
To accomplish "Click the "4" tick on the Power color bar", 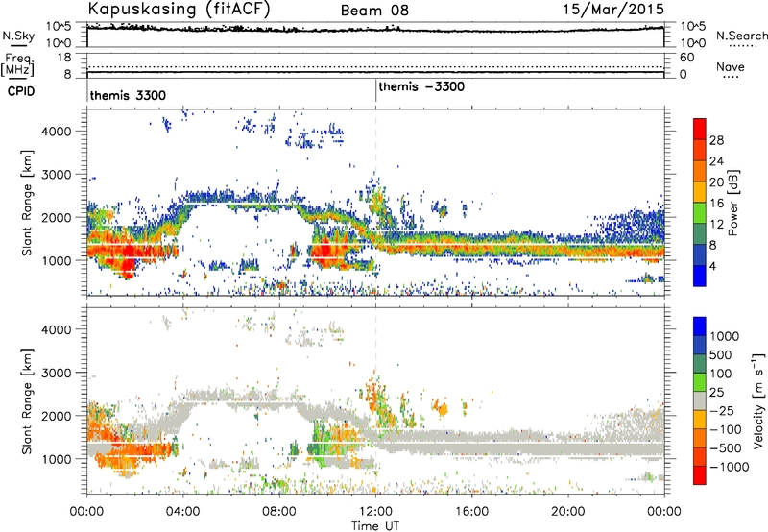I will click(712, 266).
